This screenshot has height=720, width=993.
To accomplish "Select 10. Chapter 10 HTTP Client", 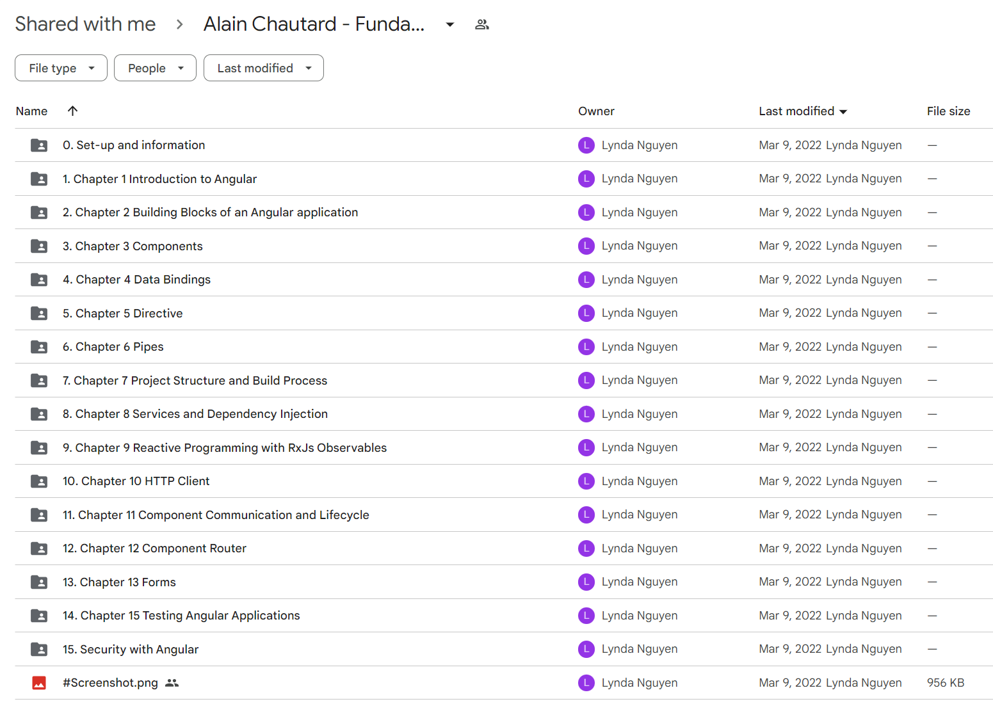I will pyautogui.click(x=136, y=481).
